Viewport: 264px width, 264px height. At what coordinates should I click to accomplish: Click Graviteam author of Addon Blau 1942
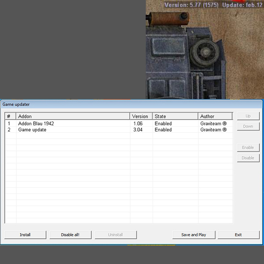coord(213,124)
